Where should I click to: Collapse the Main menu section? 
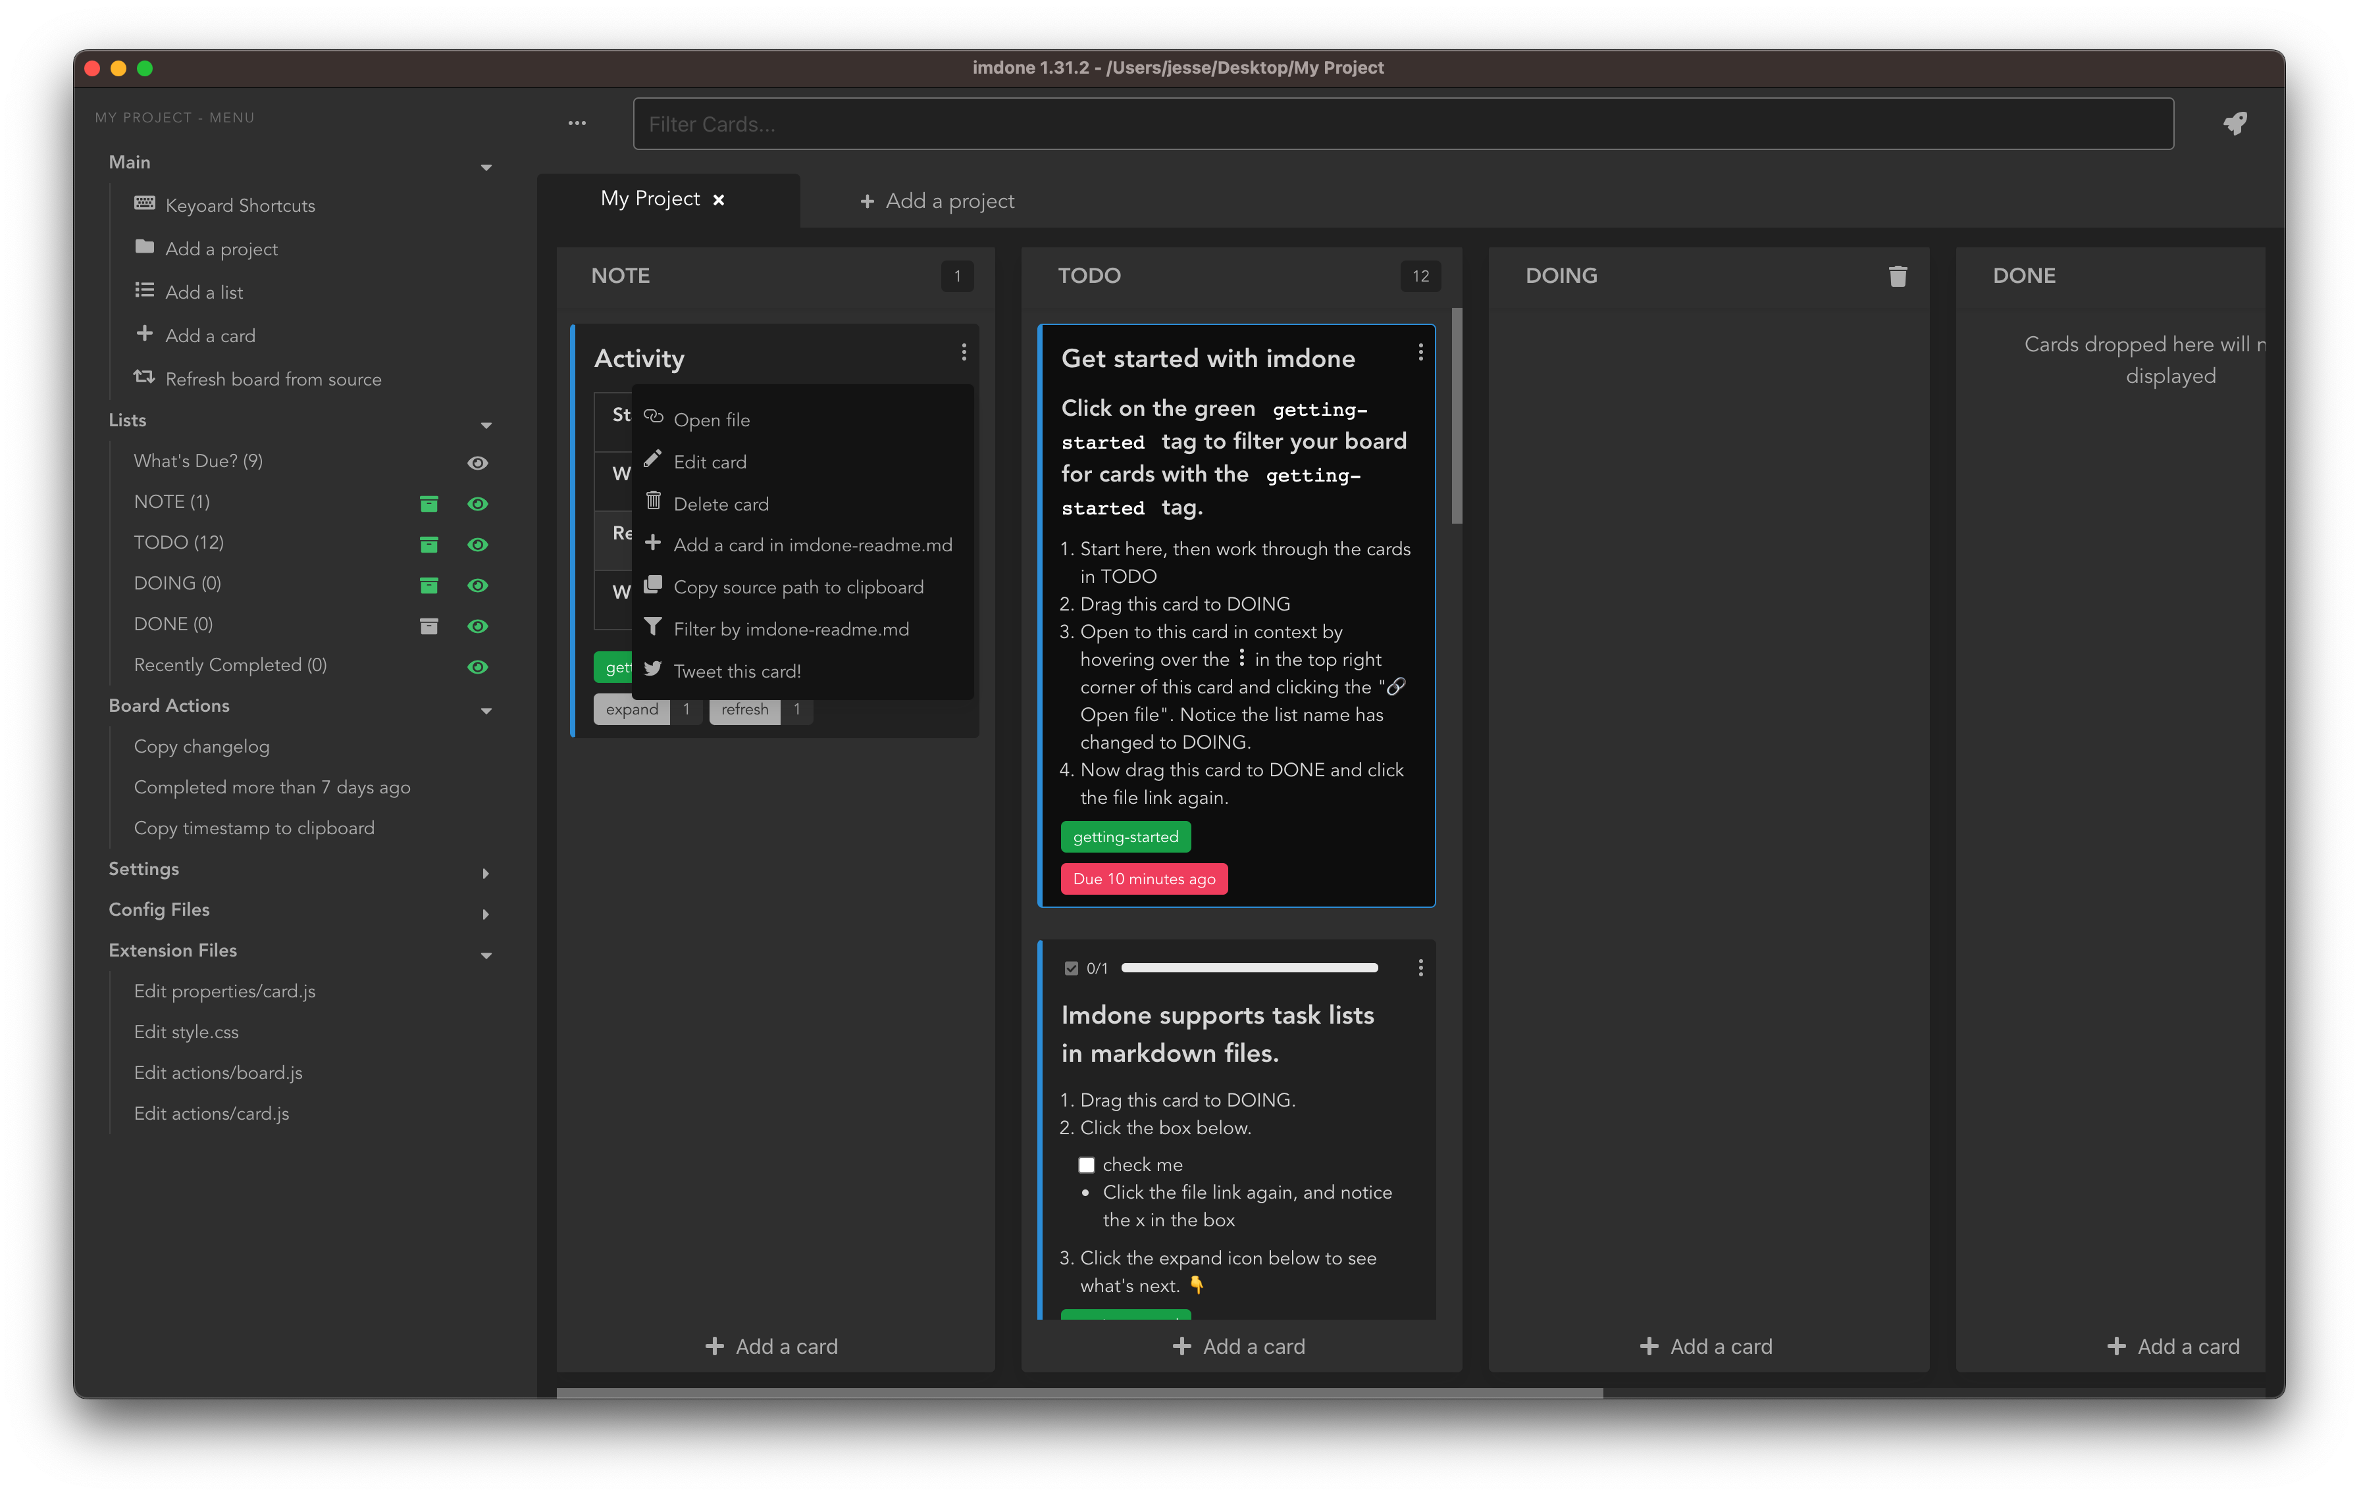coord(486,167)
